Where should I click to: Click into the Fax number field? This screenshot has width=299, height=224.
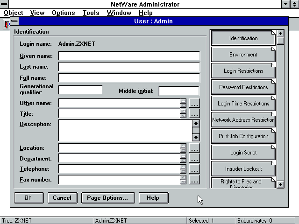click(x=119, y=180)
